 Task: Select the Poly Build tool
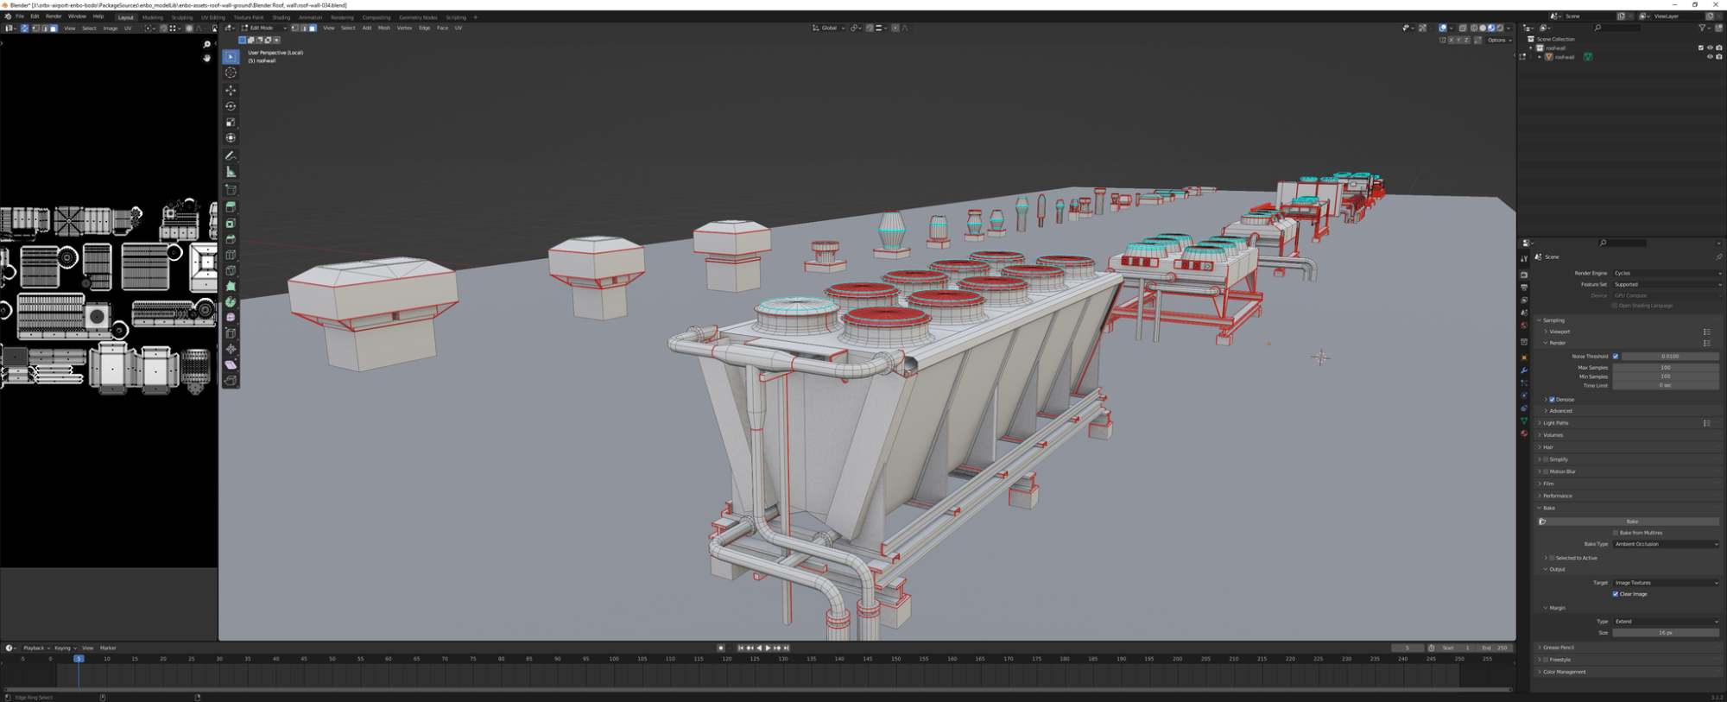[x=231, y=286]
